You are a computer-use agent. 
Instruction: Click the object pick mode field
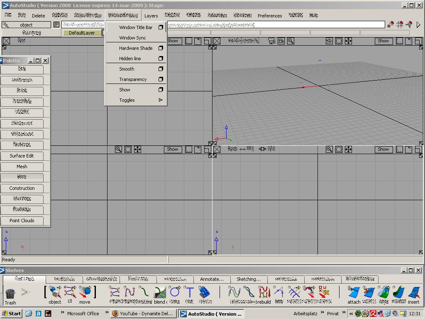[26, 25]
